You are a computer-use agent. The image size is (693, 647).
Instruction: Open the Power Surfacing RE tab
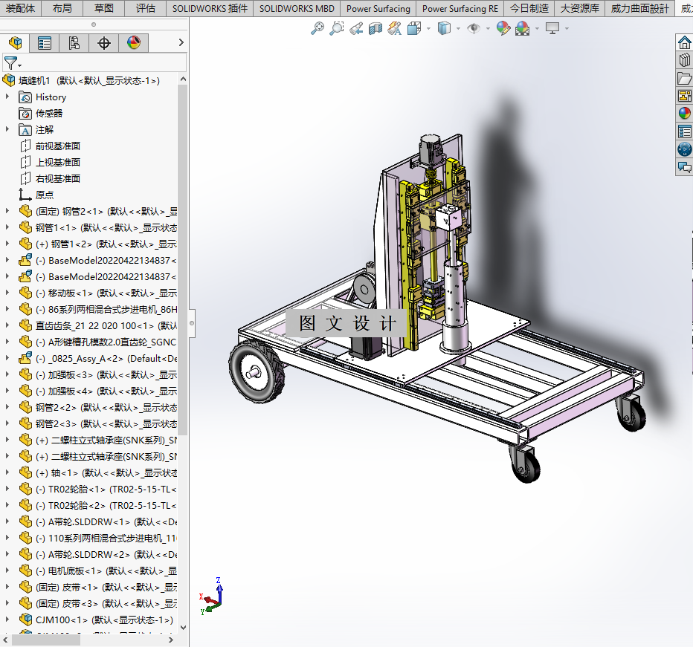(x=460, y=8)
